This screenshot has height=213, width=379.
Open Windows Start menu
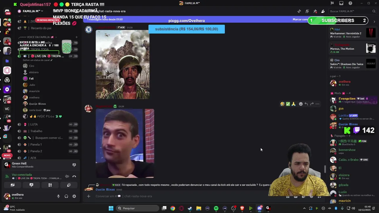[111, 208]
